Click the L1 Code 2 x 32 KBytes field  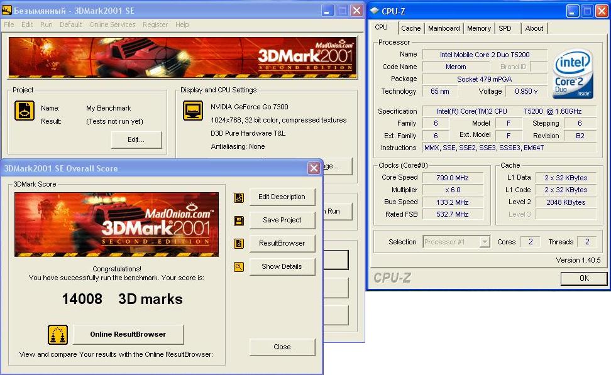[566, 190]
